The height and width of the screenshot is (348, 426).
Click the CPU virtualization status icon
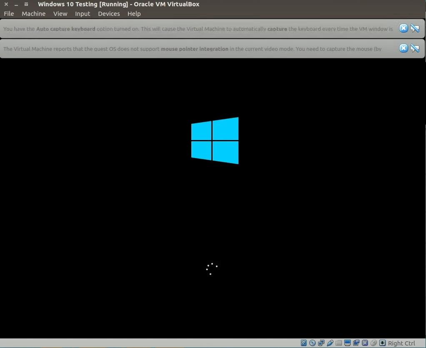click(x=365, y=343)
